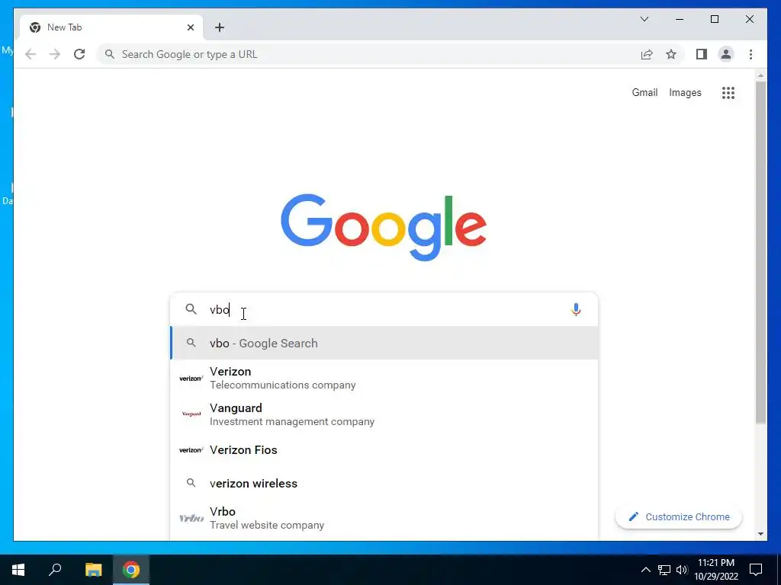
Task: Select 'vbo - Google Search' suggestion
Action: pyautogui.click(x=384, y=344)
